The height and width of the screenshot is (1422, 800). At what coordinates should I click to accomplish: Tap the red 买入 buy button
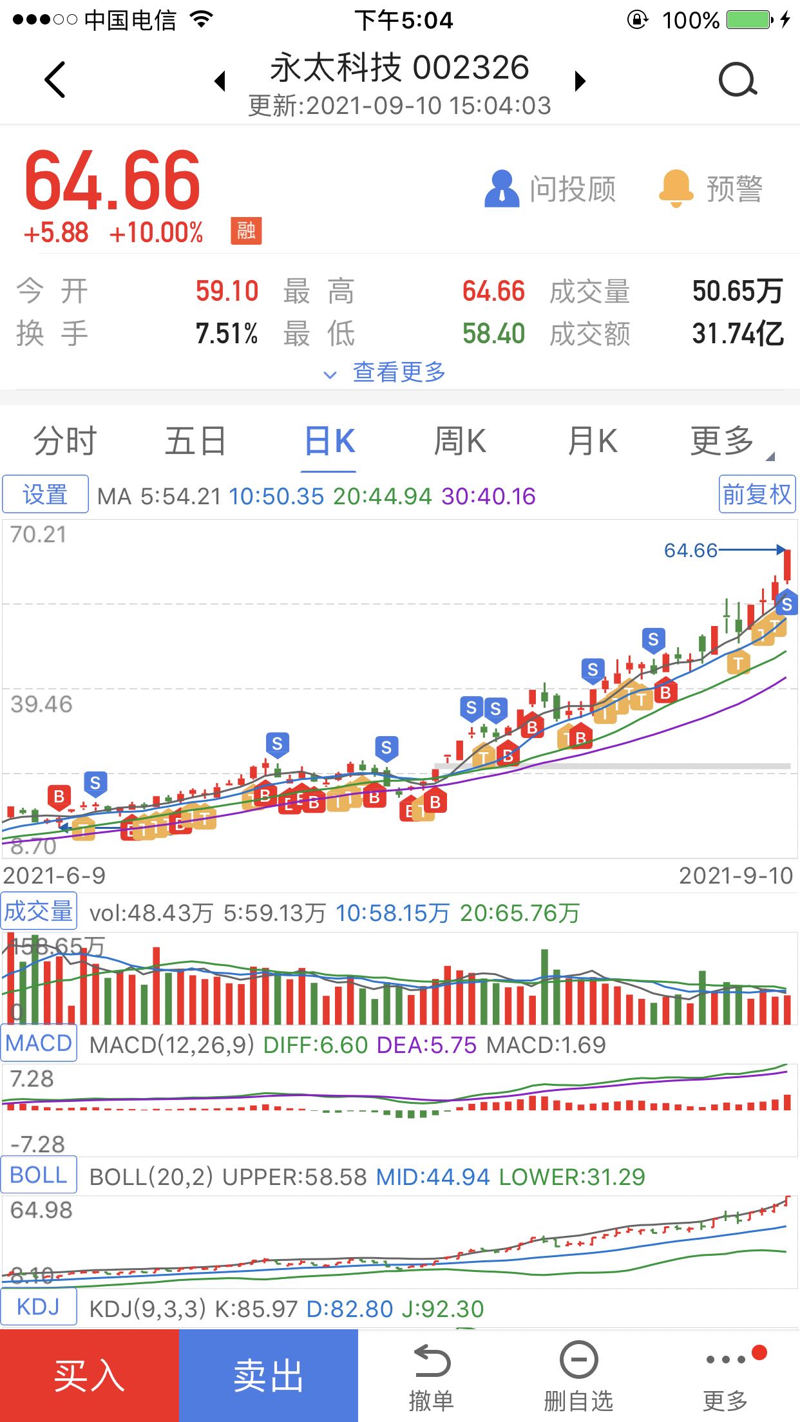[90, 1376]
